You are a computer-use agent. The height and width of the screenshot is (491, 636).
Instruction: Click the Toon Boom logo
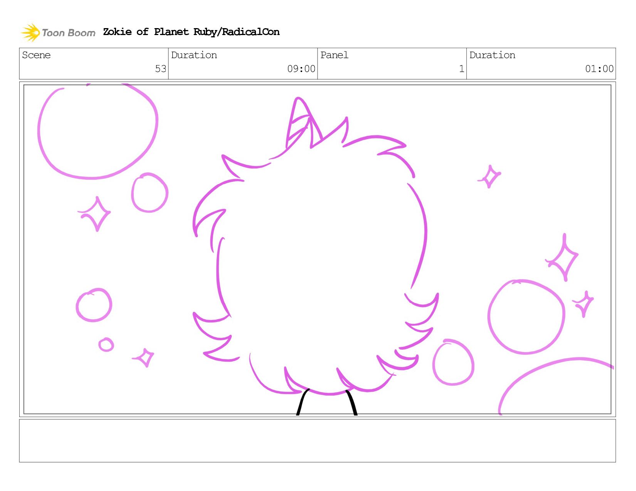pos(58,32)
